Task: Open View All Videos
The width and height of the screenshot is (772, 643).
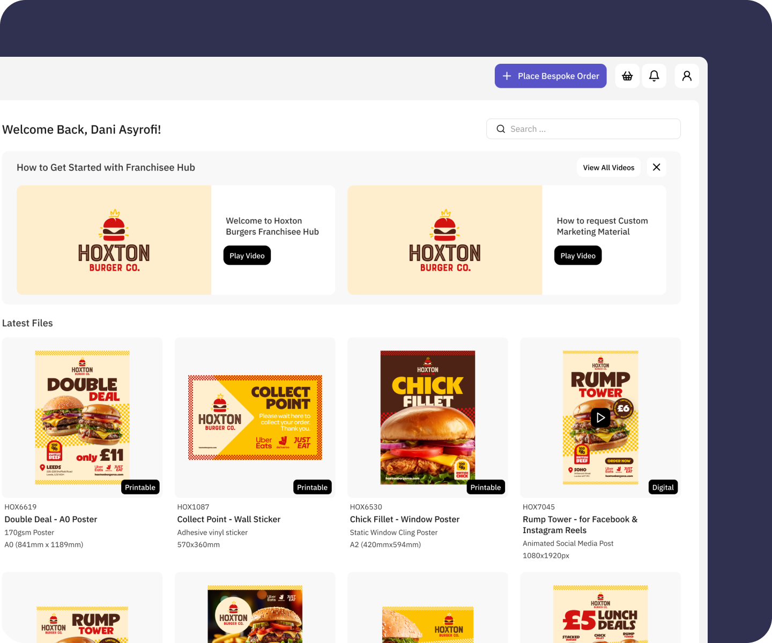Action: point(608,167)
